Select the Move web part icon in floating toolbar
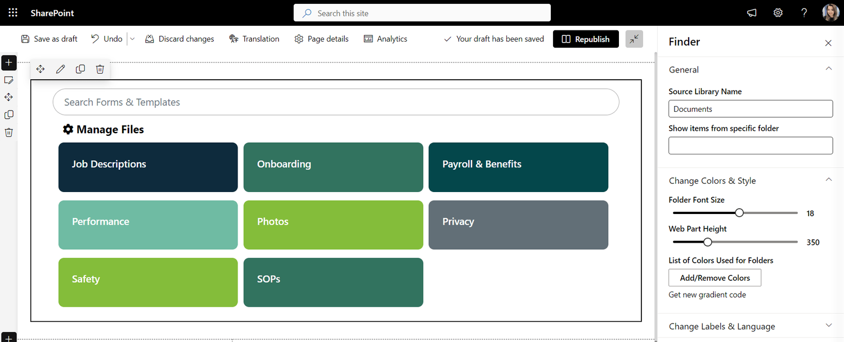 coord(40,69)
